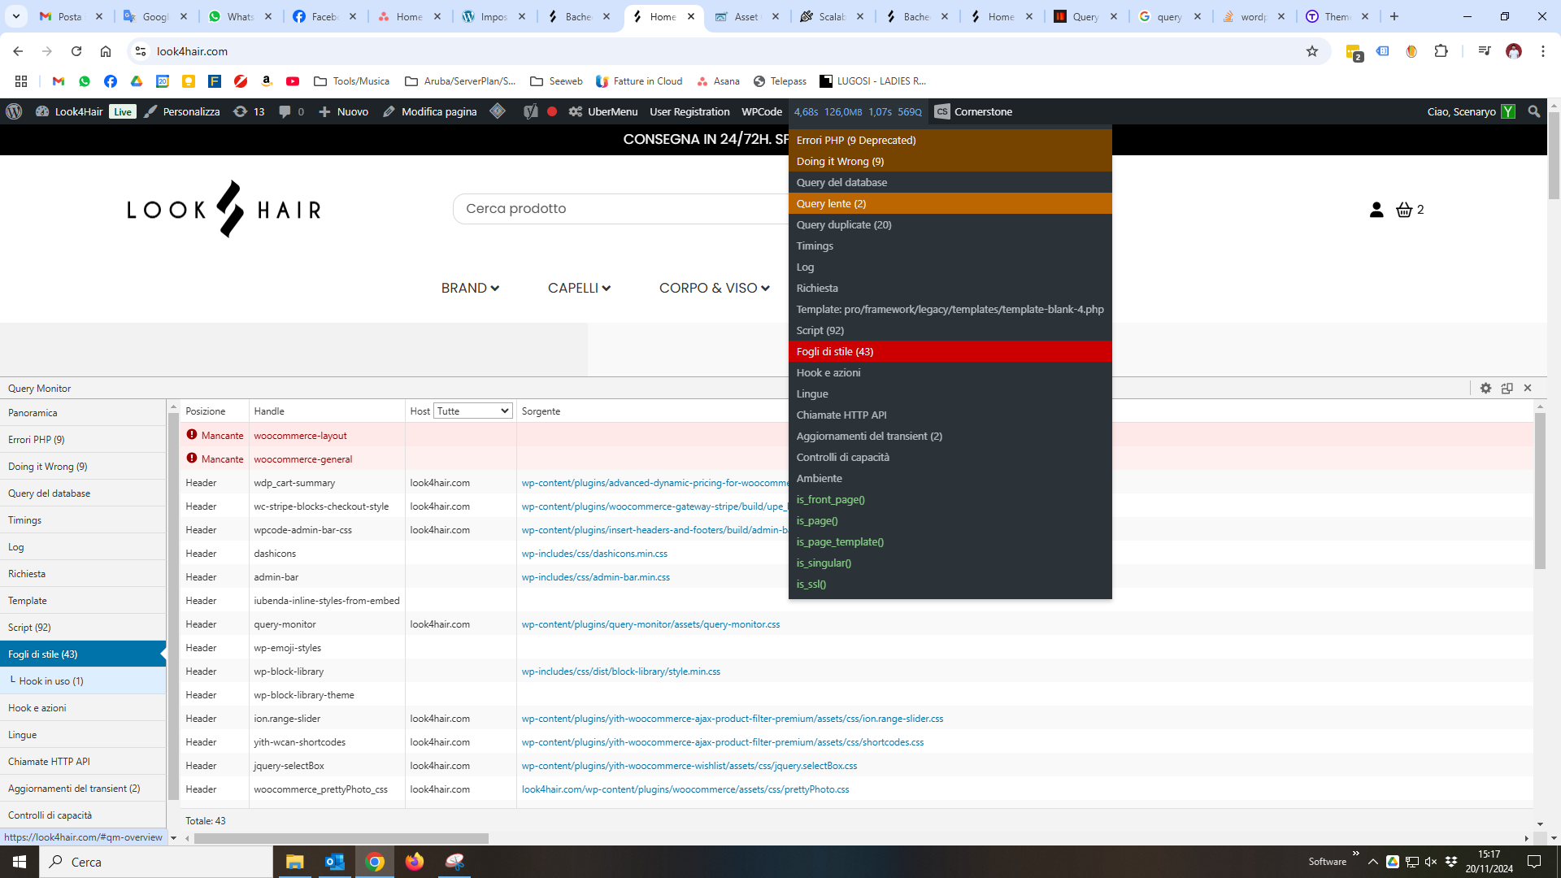
Task: Open jquery.selectBox.css source link
Action: 689,765
